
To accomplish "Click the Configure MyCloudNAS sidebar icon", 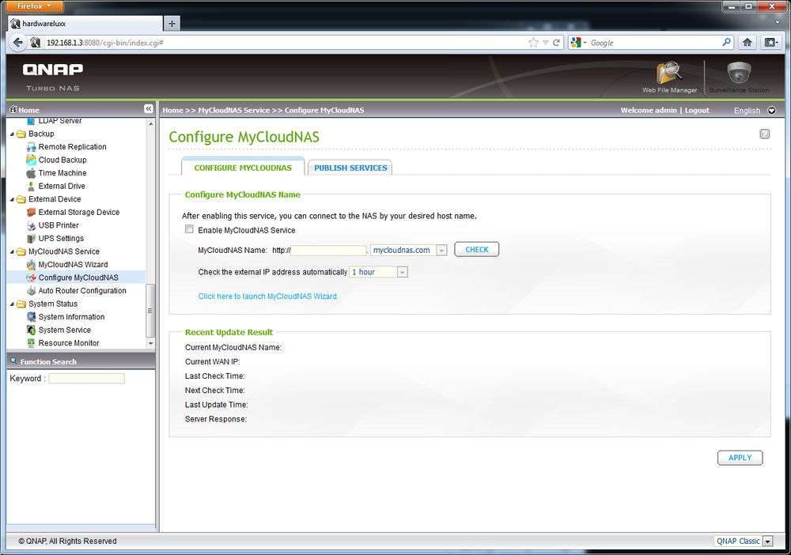I will coord(32,277).
